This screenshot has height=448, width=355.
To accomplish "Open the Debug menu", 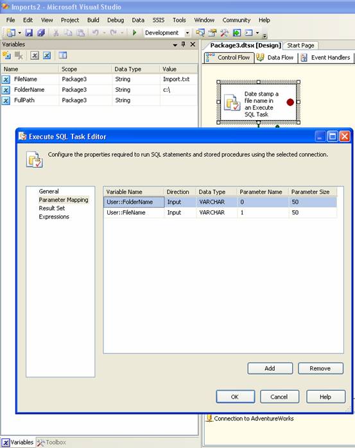I will [116, 20].
